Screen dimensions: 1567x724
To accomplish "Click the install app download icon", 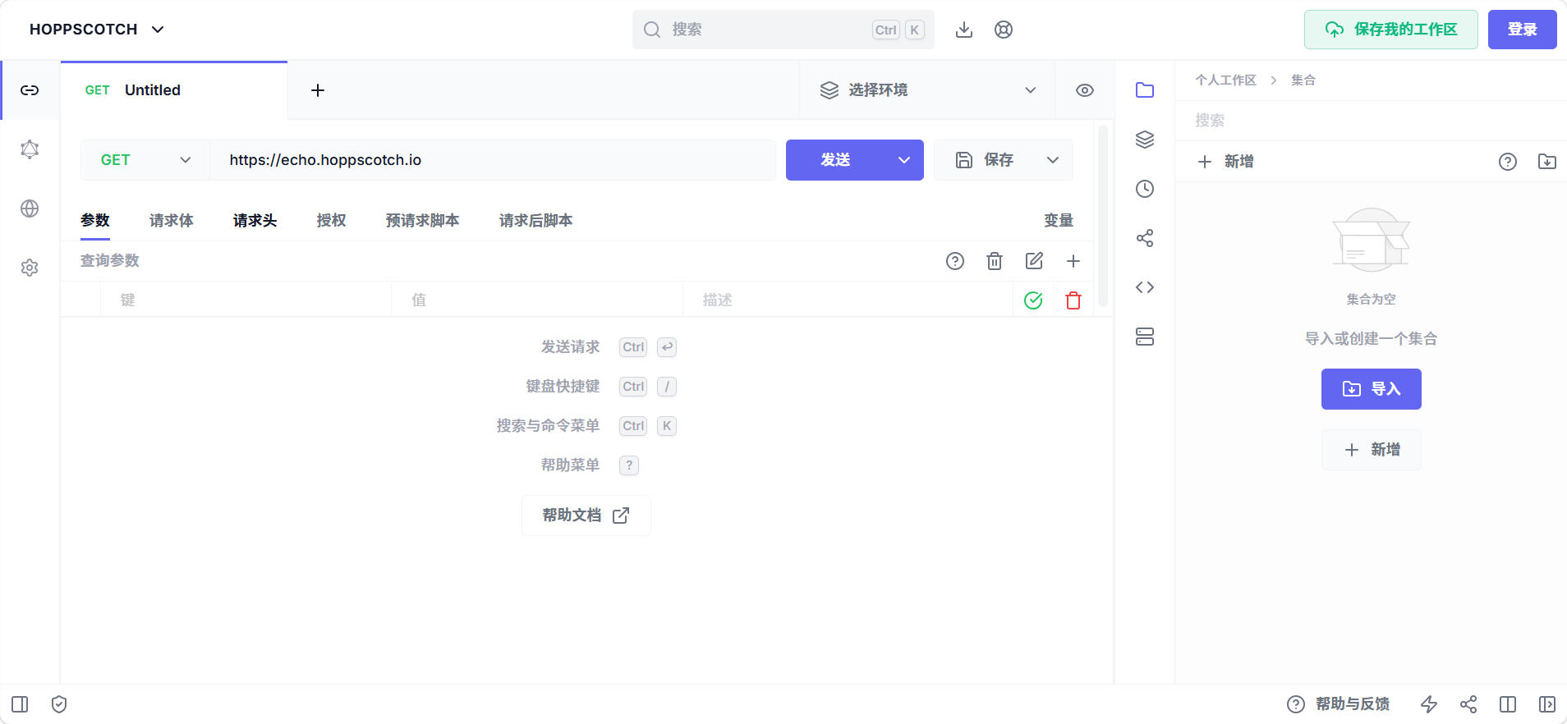I will click(964, 30).
